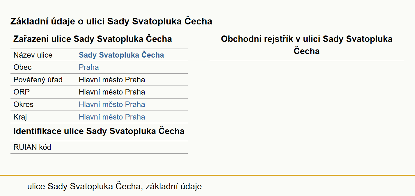Viewport: 415px width, 196px height.
Task: Select the RUIAN kód row label
Action: [x=32, y=147]
